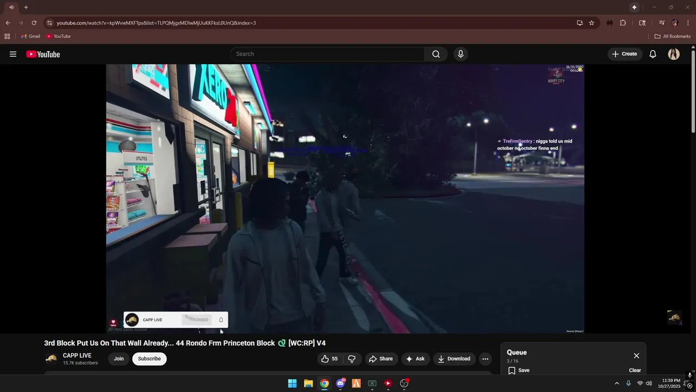This screenshot has height=392, width=696.
Task: Open Discord from taskbar
Action: [x=340, y=383]
